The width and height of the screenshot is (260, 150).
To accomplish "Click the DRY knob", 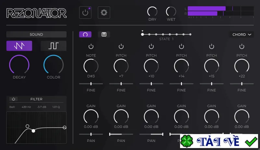I will click(x=152, y=12).
